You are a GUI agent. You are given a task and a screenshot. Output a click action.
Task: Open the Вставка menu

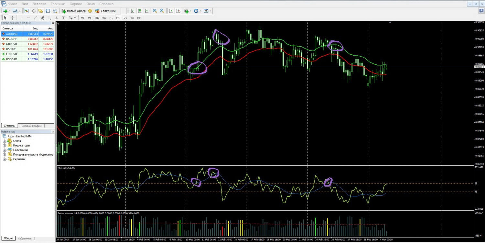click(x=39, y=4)
